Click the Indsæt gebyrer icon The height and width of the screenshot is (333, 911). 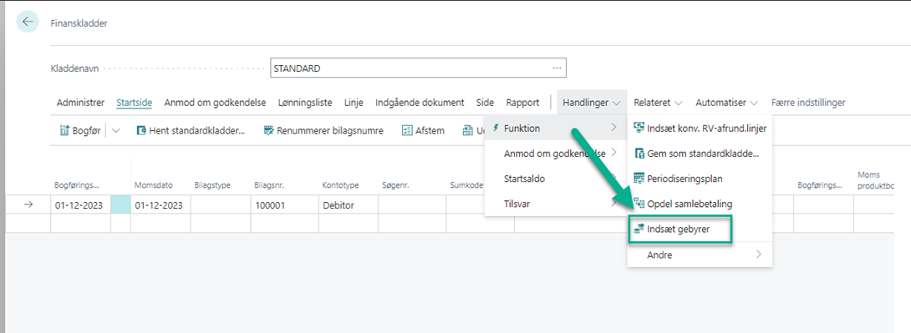click(x=639, y=230)
